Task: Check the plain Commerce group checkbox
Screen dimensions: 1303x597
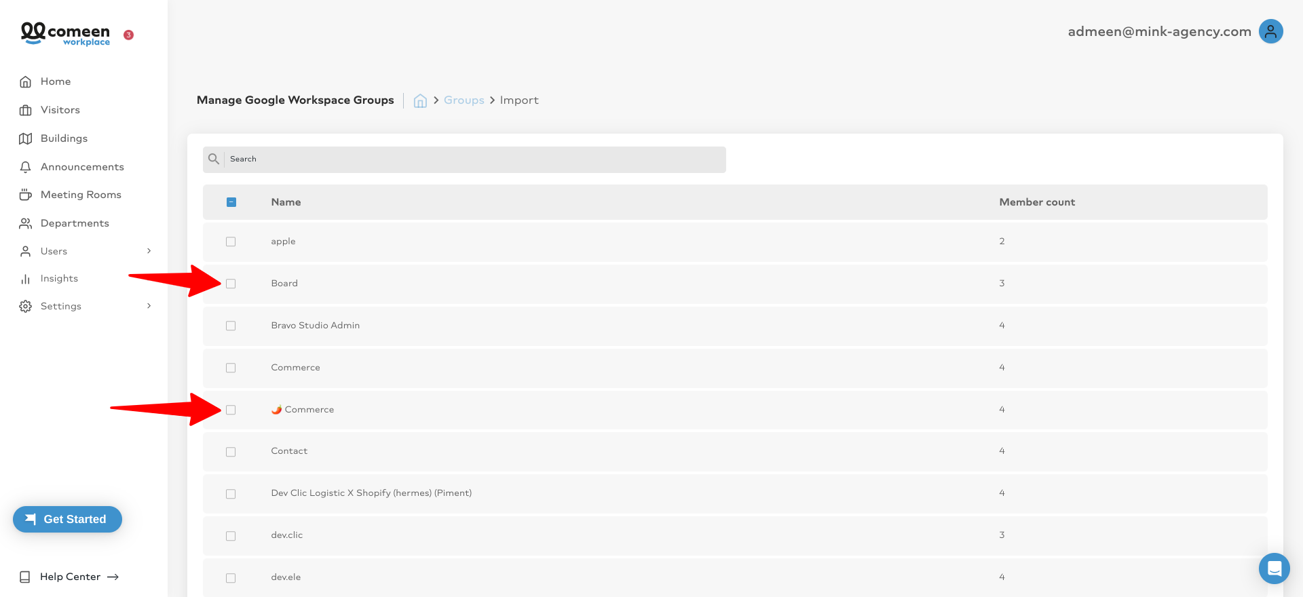Action: tap(231, 368)
